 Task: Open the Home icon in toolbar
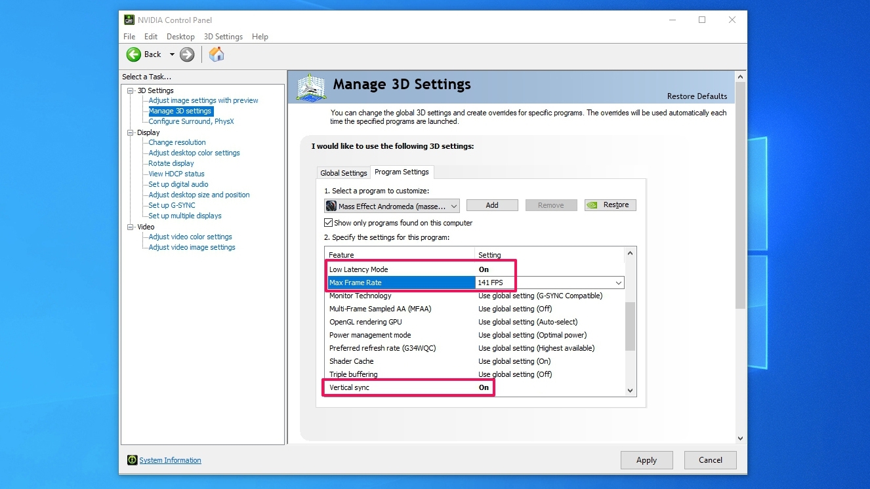217,54
